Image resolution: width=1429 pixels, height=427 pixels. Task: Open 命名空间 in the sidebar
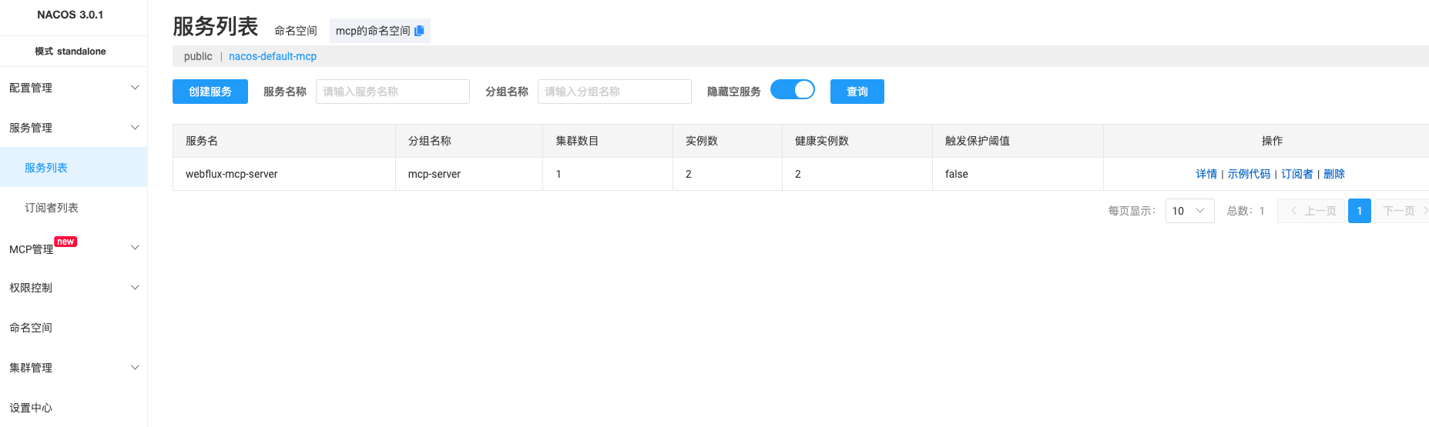point(73,328)
